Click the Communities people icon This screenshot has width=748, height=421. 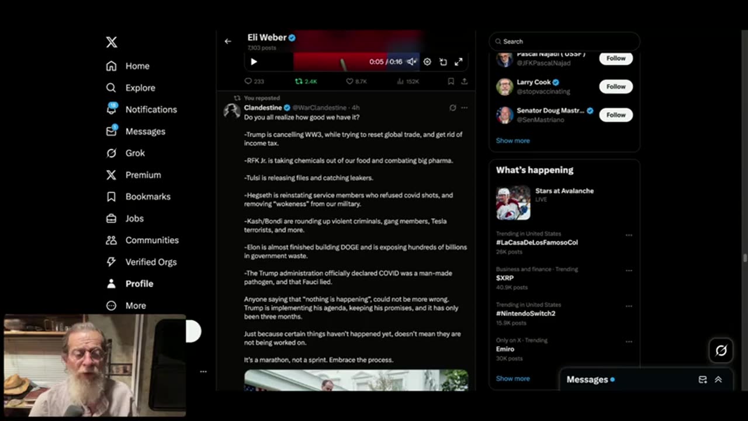[x=111, y=240]
